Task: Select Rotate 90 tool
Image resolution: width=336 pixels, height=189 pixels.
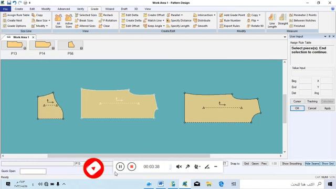Action: tap(255, 26)
